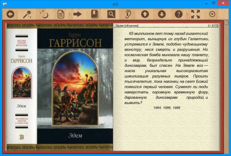Go to previous page with up arrow
This screenshot has height=156, width=231.
pyautogui.click(x=145, y=14)
